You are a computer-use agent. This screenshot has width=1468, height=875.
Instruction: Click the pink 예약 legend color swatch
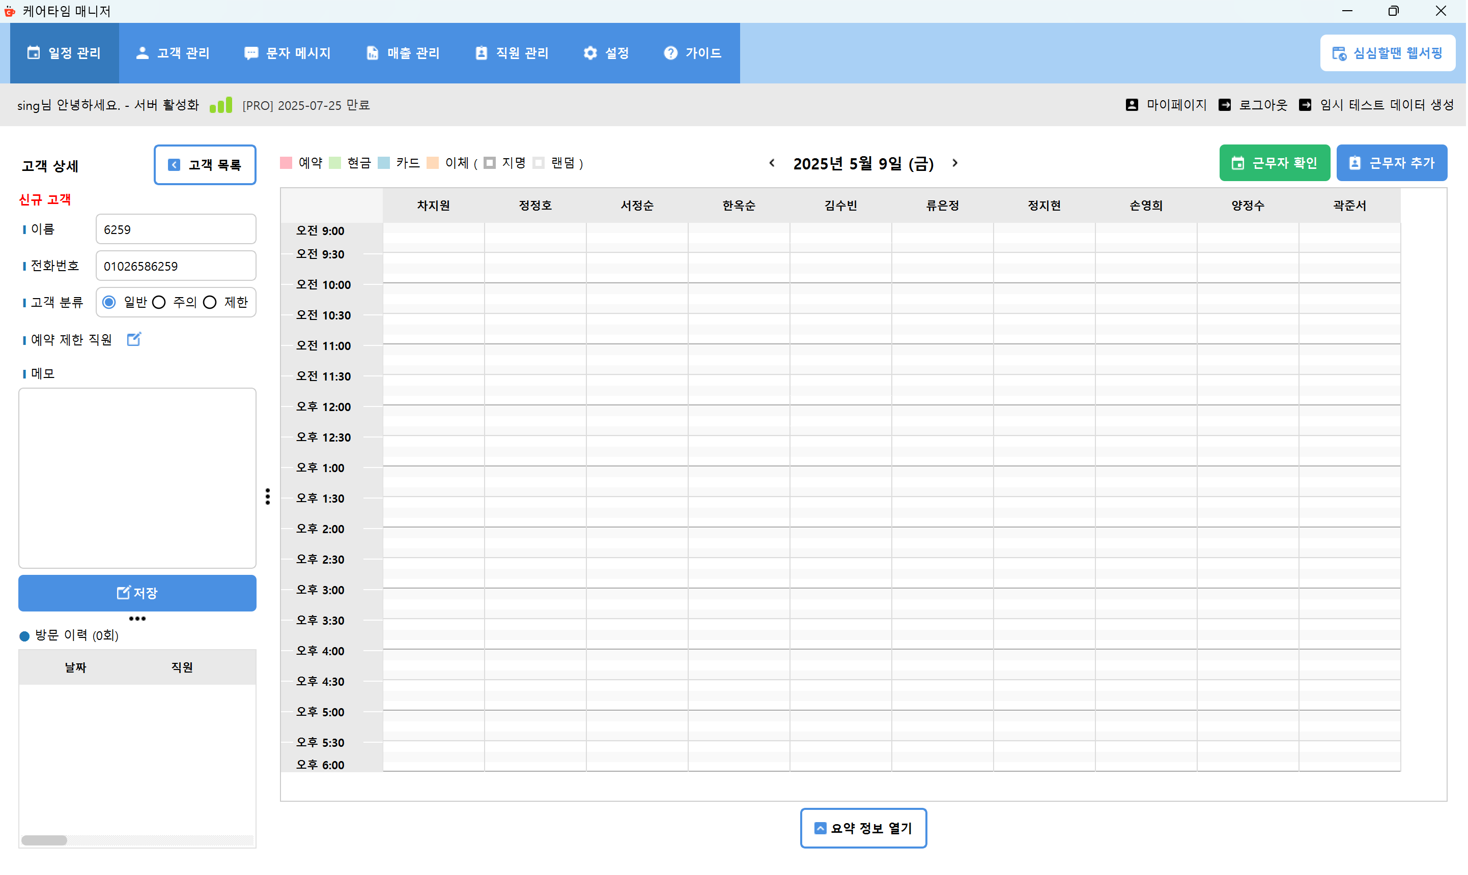(x=287, y=163)
